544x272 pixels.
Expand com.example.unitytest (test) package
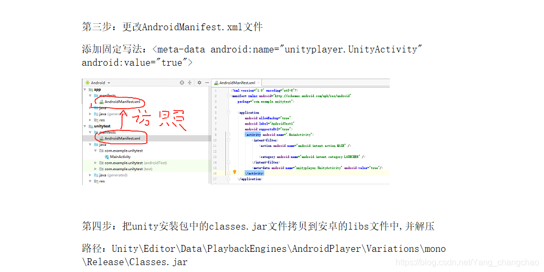96,169
